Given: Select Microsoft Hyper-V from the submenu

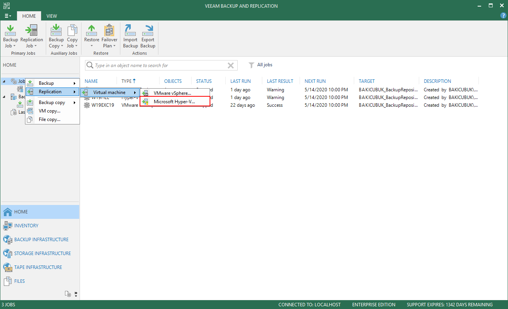Looking at the screenshot, I should (x=174, y=102).
